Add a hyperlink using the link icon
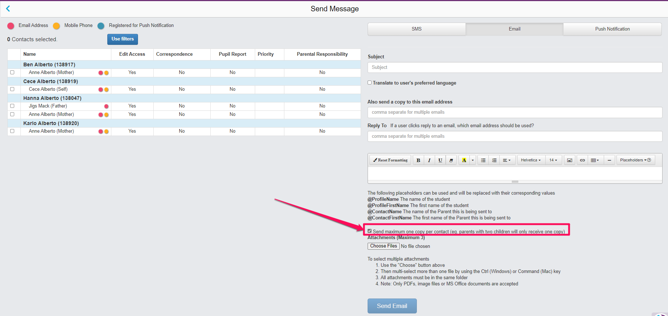Screen dimensions: 668x316 [x=582, y=160]
